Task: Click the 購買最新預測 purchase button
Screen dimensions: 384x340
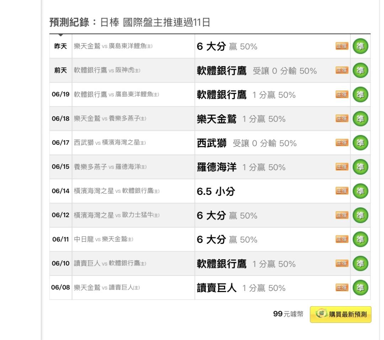Action: (x=341, y=314)
